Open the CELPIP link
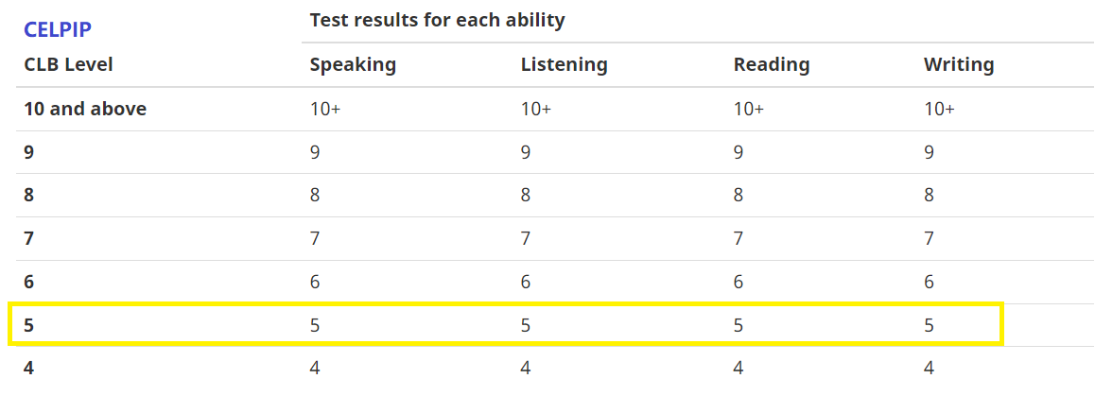Image resolution: width=1095 pixels, height=396 pixels. pos(58,29)
